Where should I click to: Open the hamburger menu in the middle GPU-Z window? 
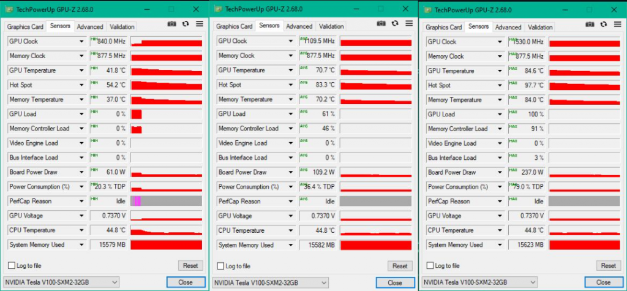(408, 23)
